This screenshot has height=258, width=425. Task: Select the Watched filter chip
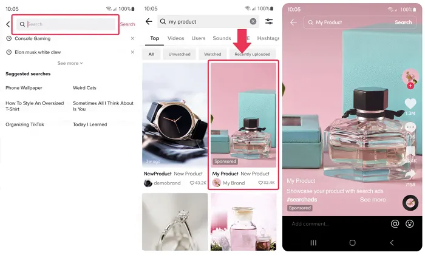(x=212, y=54)
